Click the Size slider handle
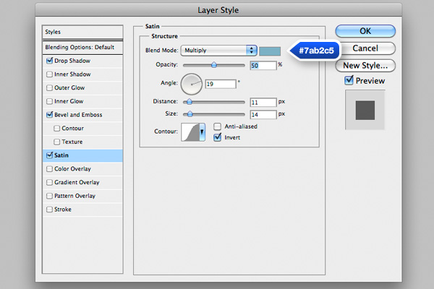This screenshot has height=289, width=434. [x=191, y=114]
